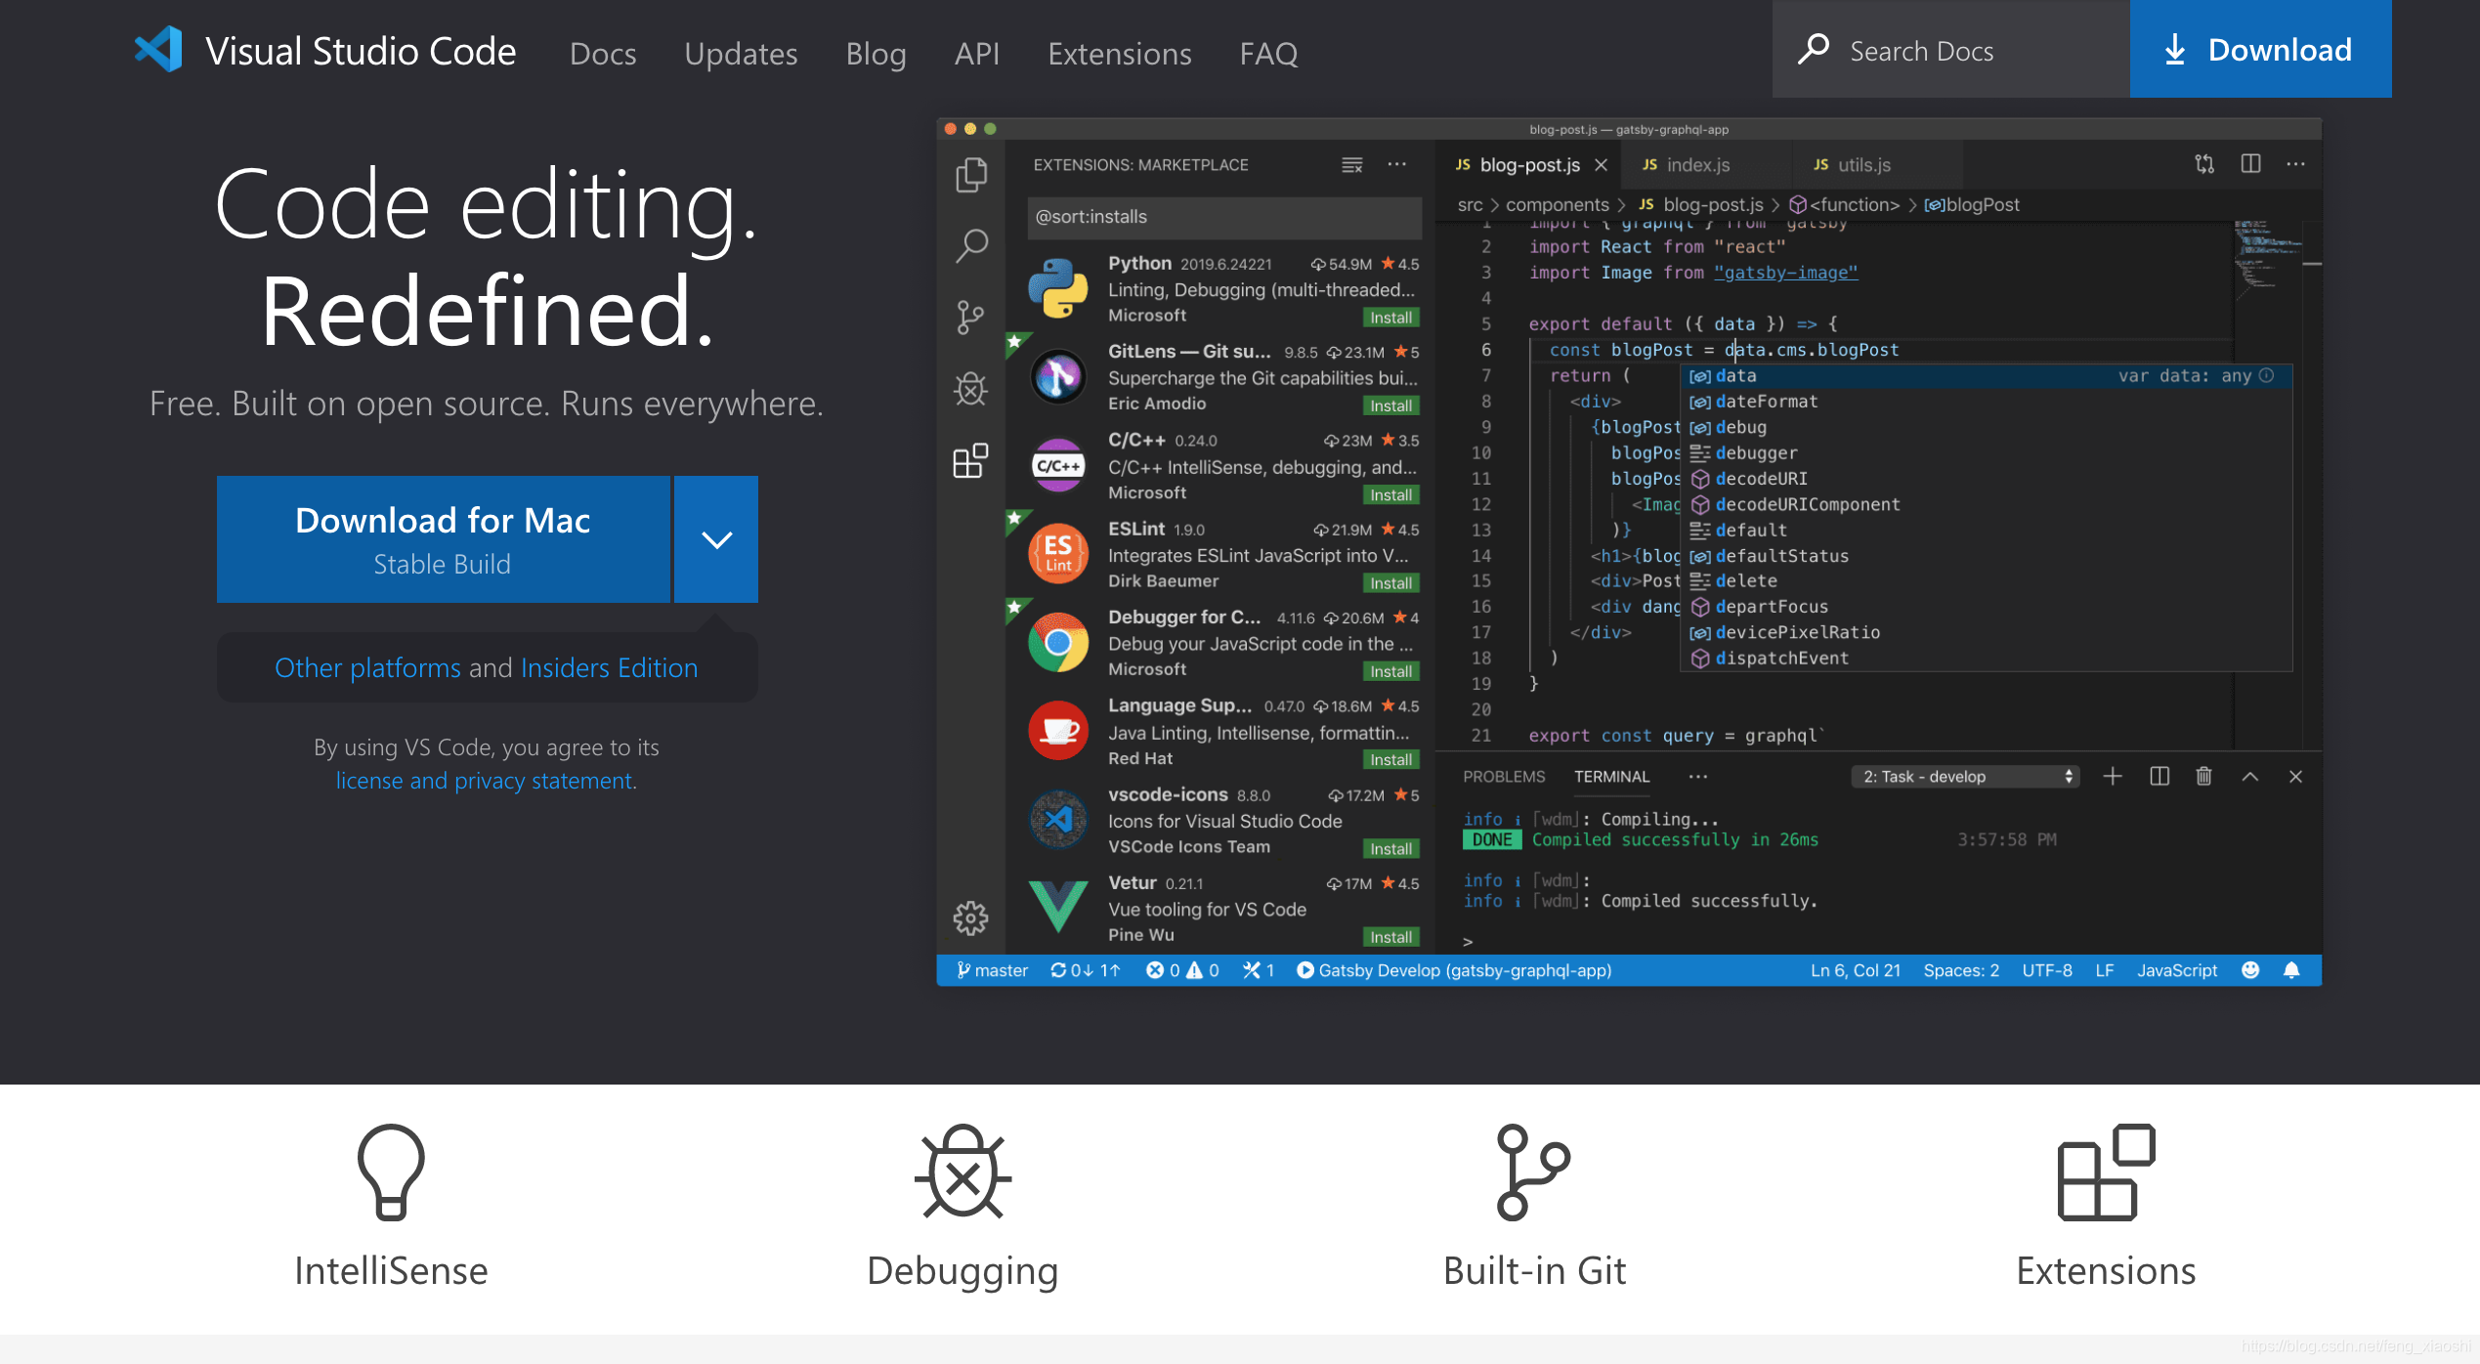Click the errors and warnings indicator
The width and height of the screenshot is (2480, 1364).
(x=1182, y=970)
